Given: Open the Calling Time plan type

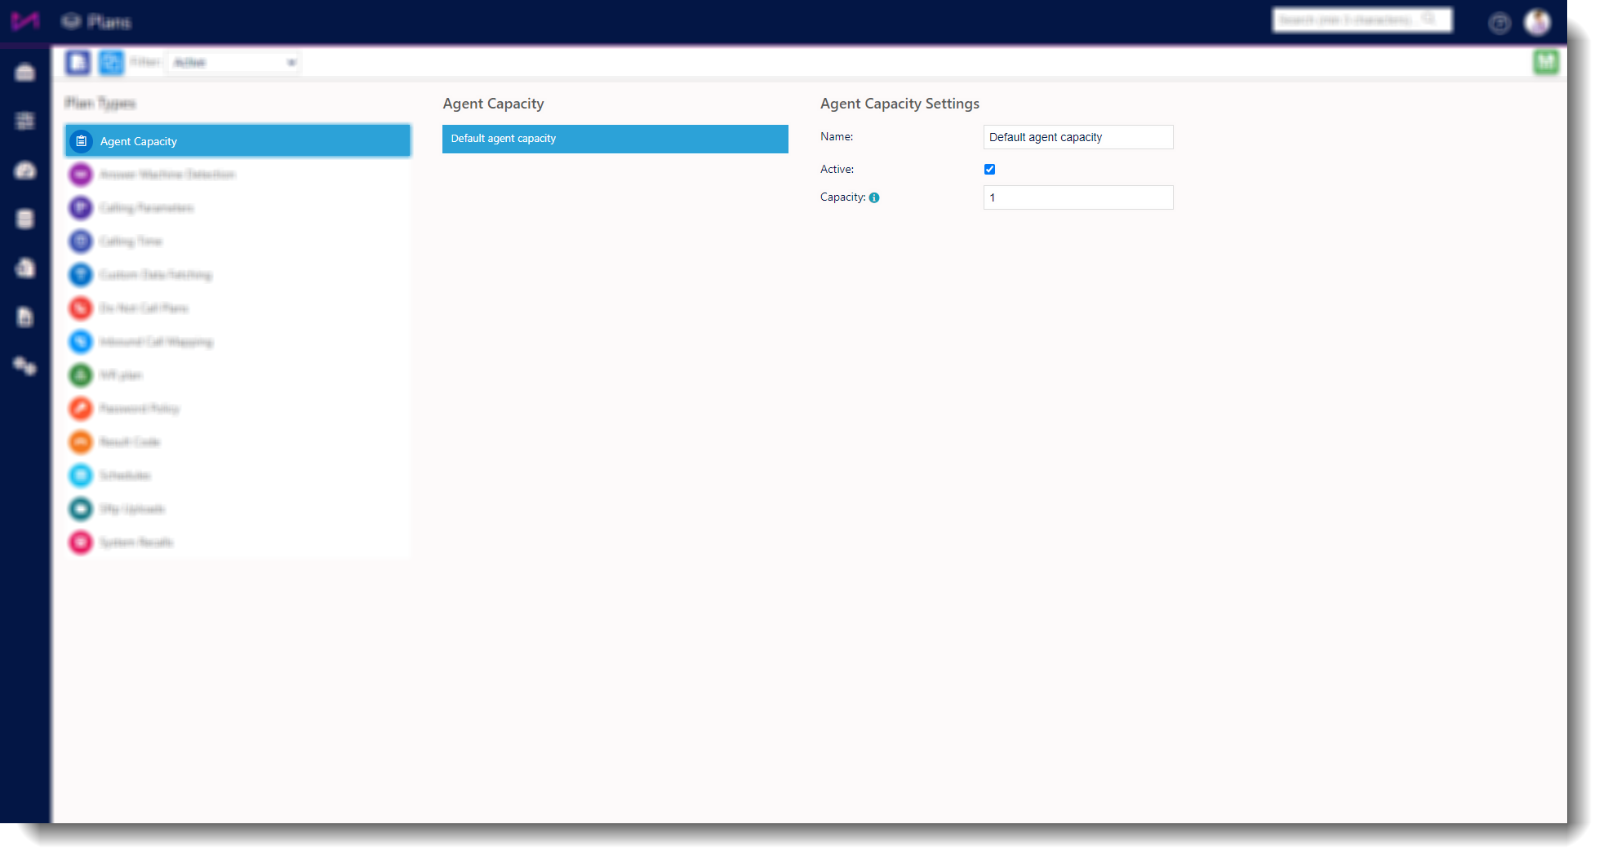Looking at the screenshot, I should tap(238, 241).
